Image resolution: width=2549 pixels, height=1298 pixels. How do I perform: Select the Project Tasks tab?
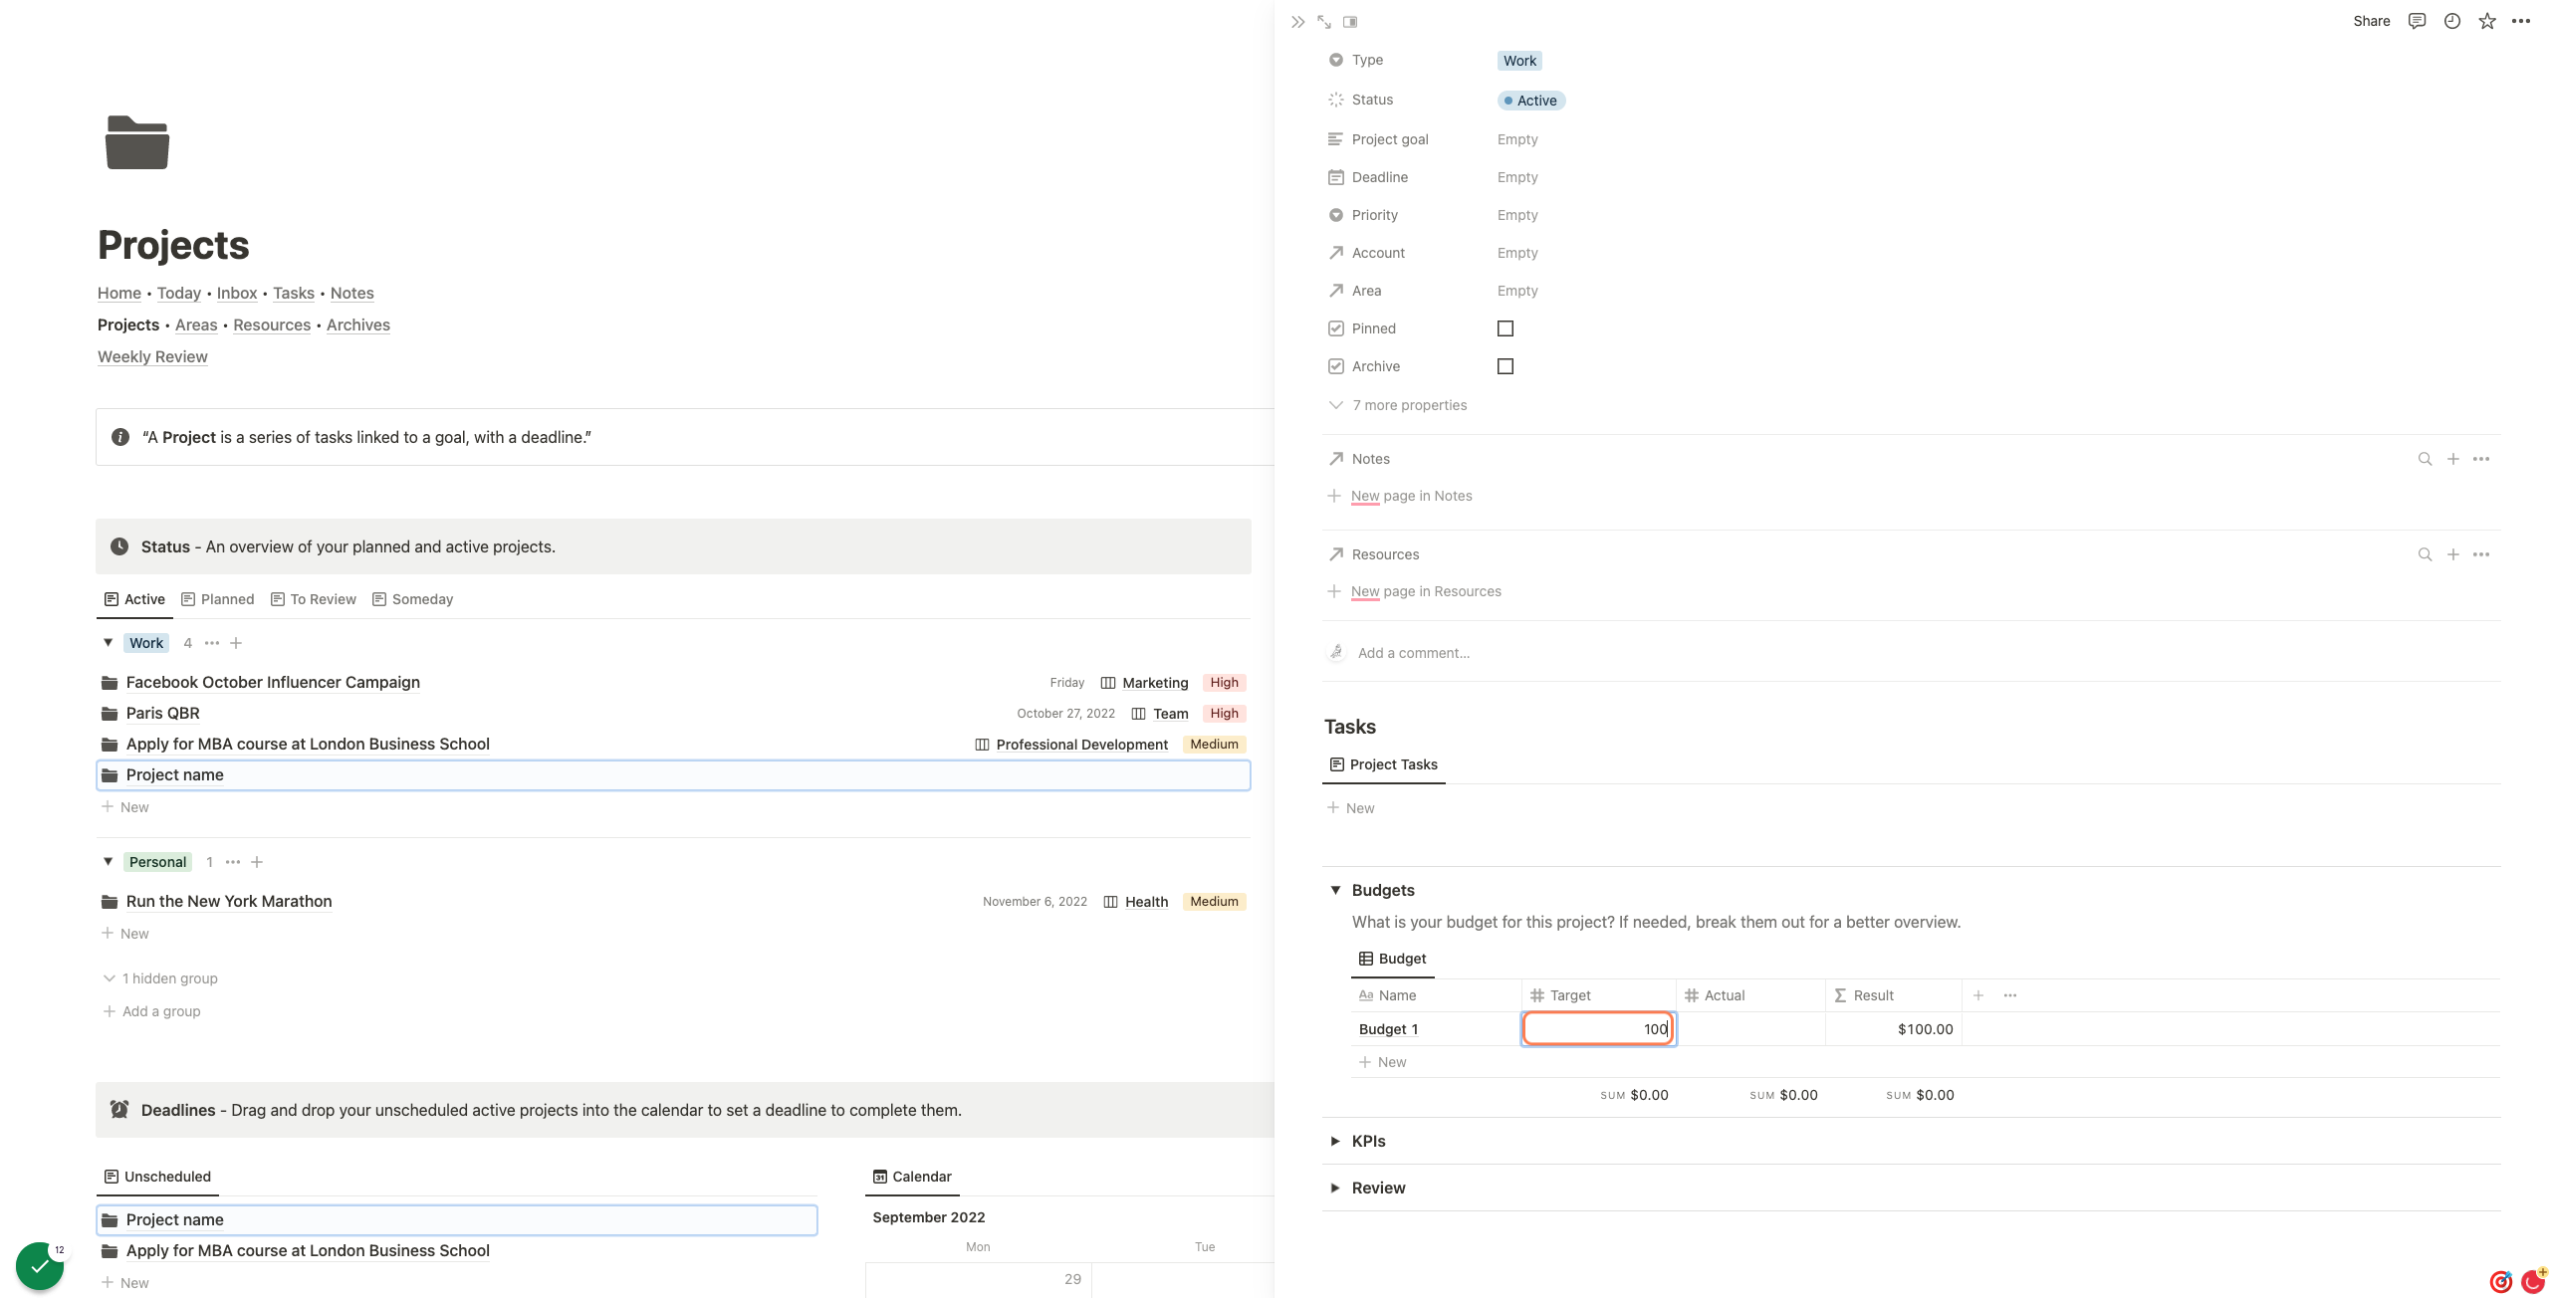(x=1384, y=764)
